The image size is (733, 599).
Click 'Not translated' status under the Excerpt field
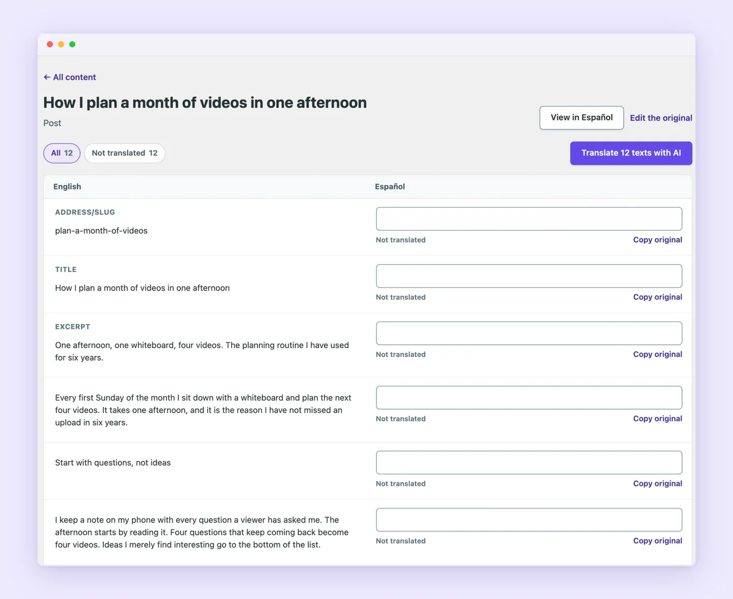tap(401, 354)
